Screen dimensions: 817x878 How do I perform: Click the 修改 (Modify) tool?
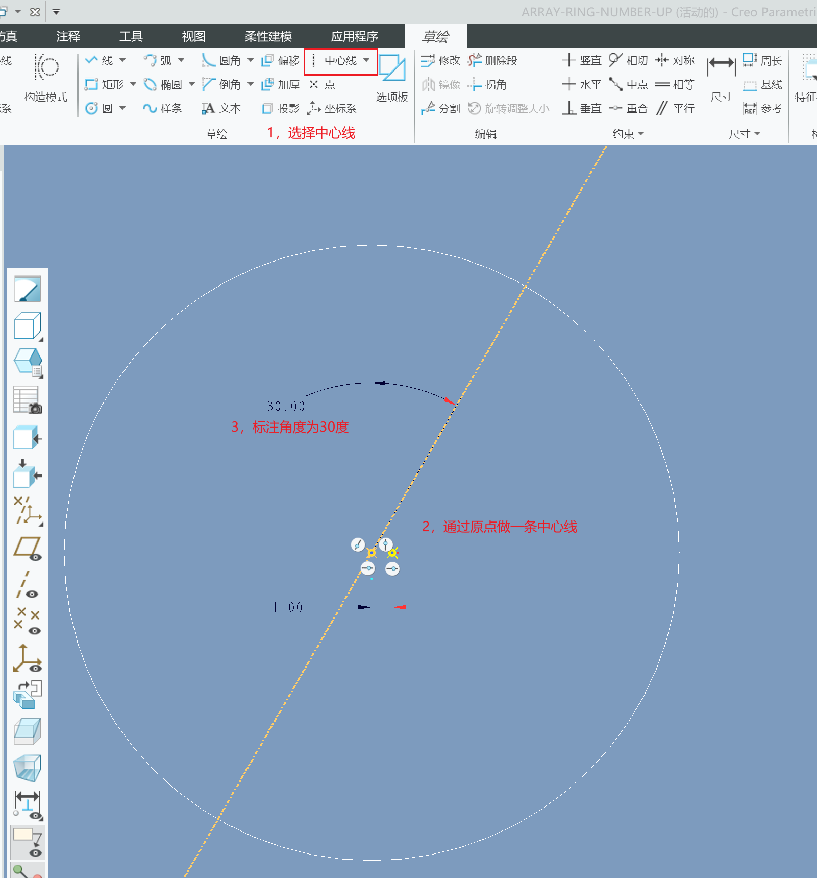[x=440, y=61]
